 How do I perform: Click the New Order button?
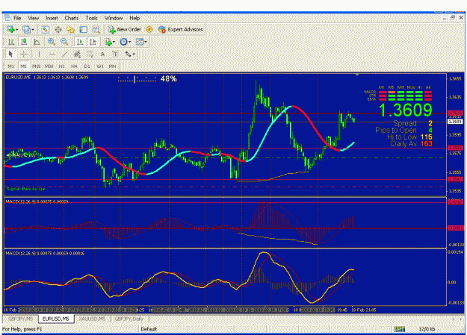(125, 29)
